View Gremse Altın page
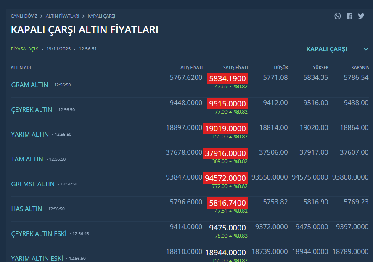This screenshot has width=373, height=262. (x=33, y=184)
